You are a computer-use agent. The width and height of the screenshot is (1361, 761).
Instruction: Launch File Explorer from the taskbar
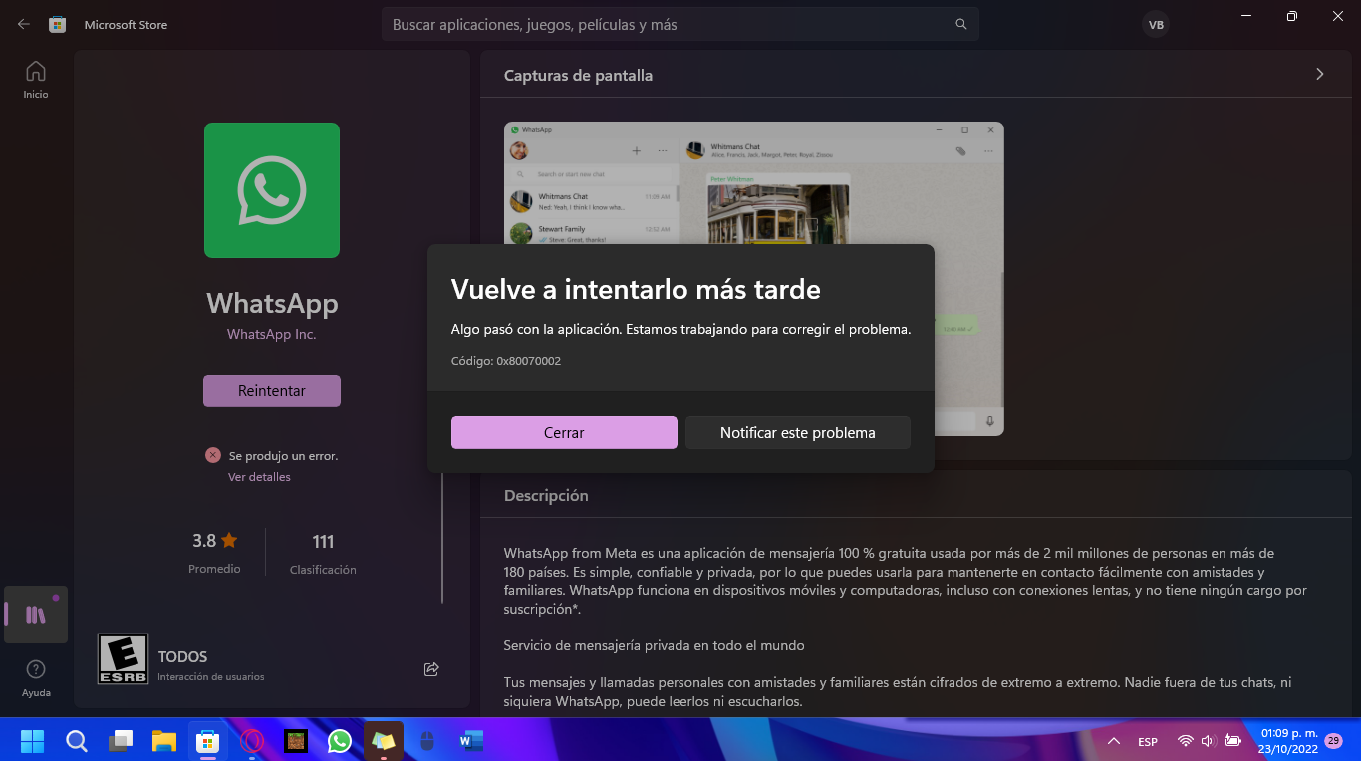164,741
